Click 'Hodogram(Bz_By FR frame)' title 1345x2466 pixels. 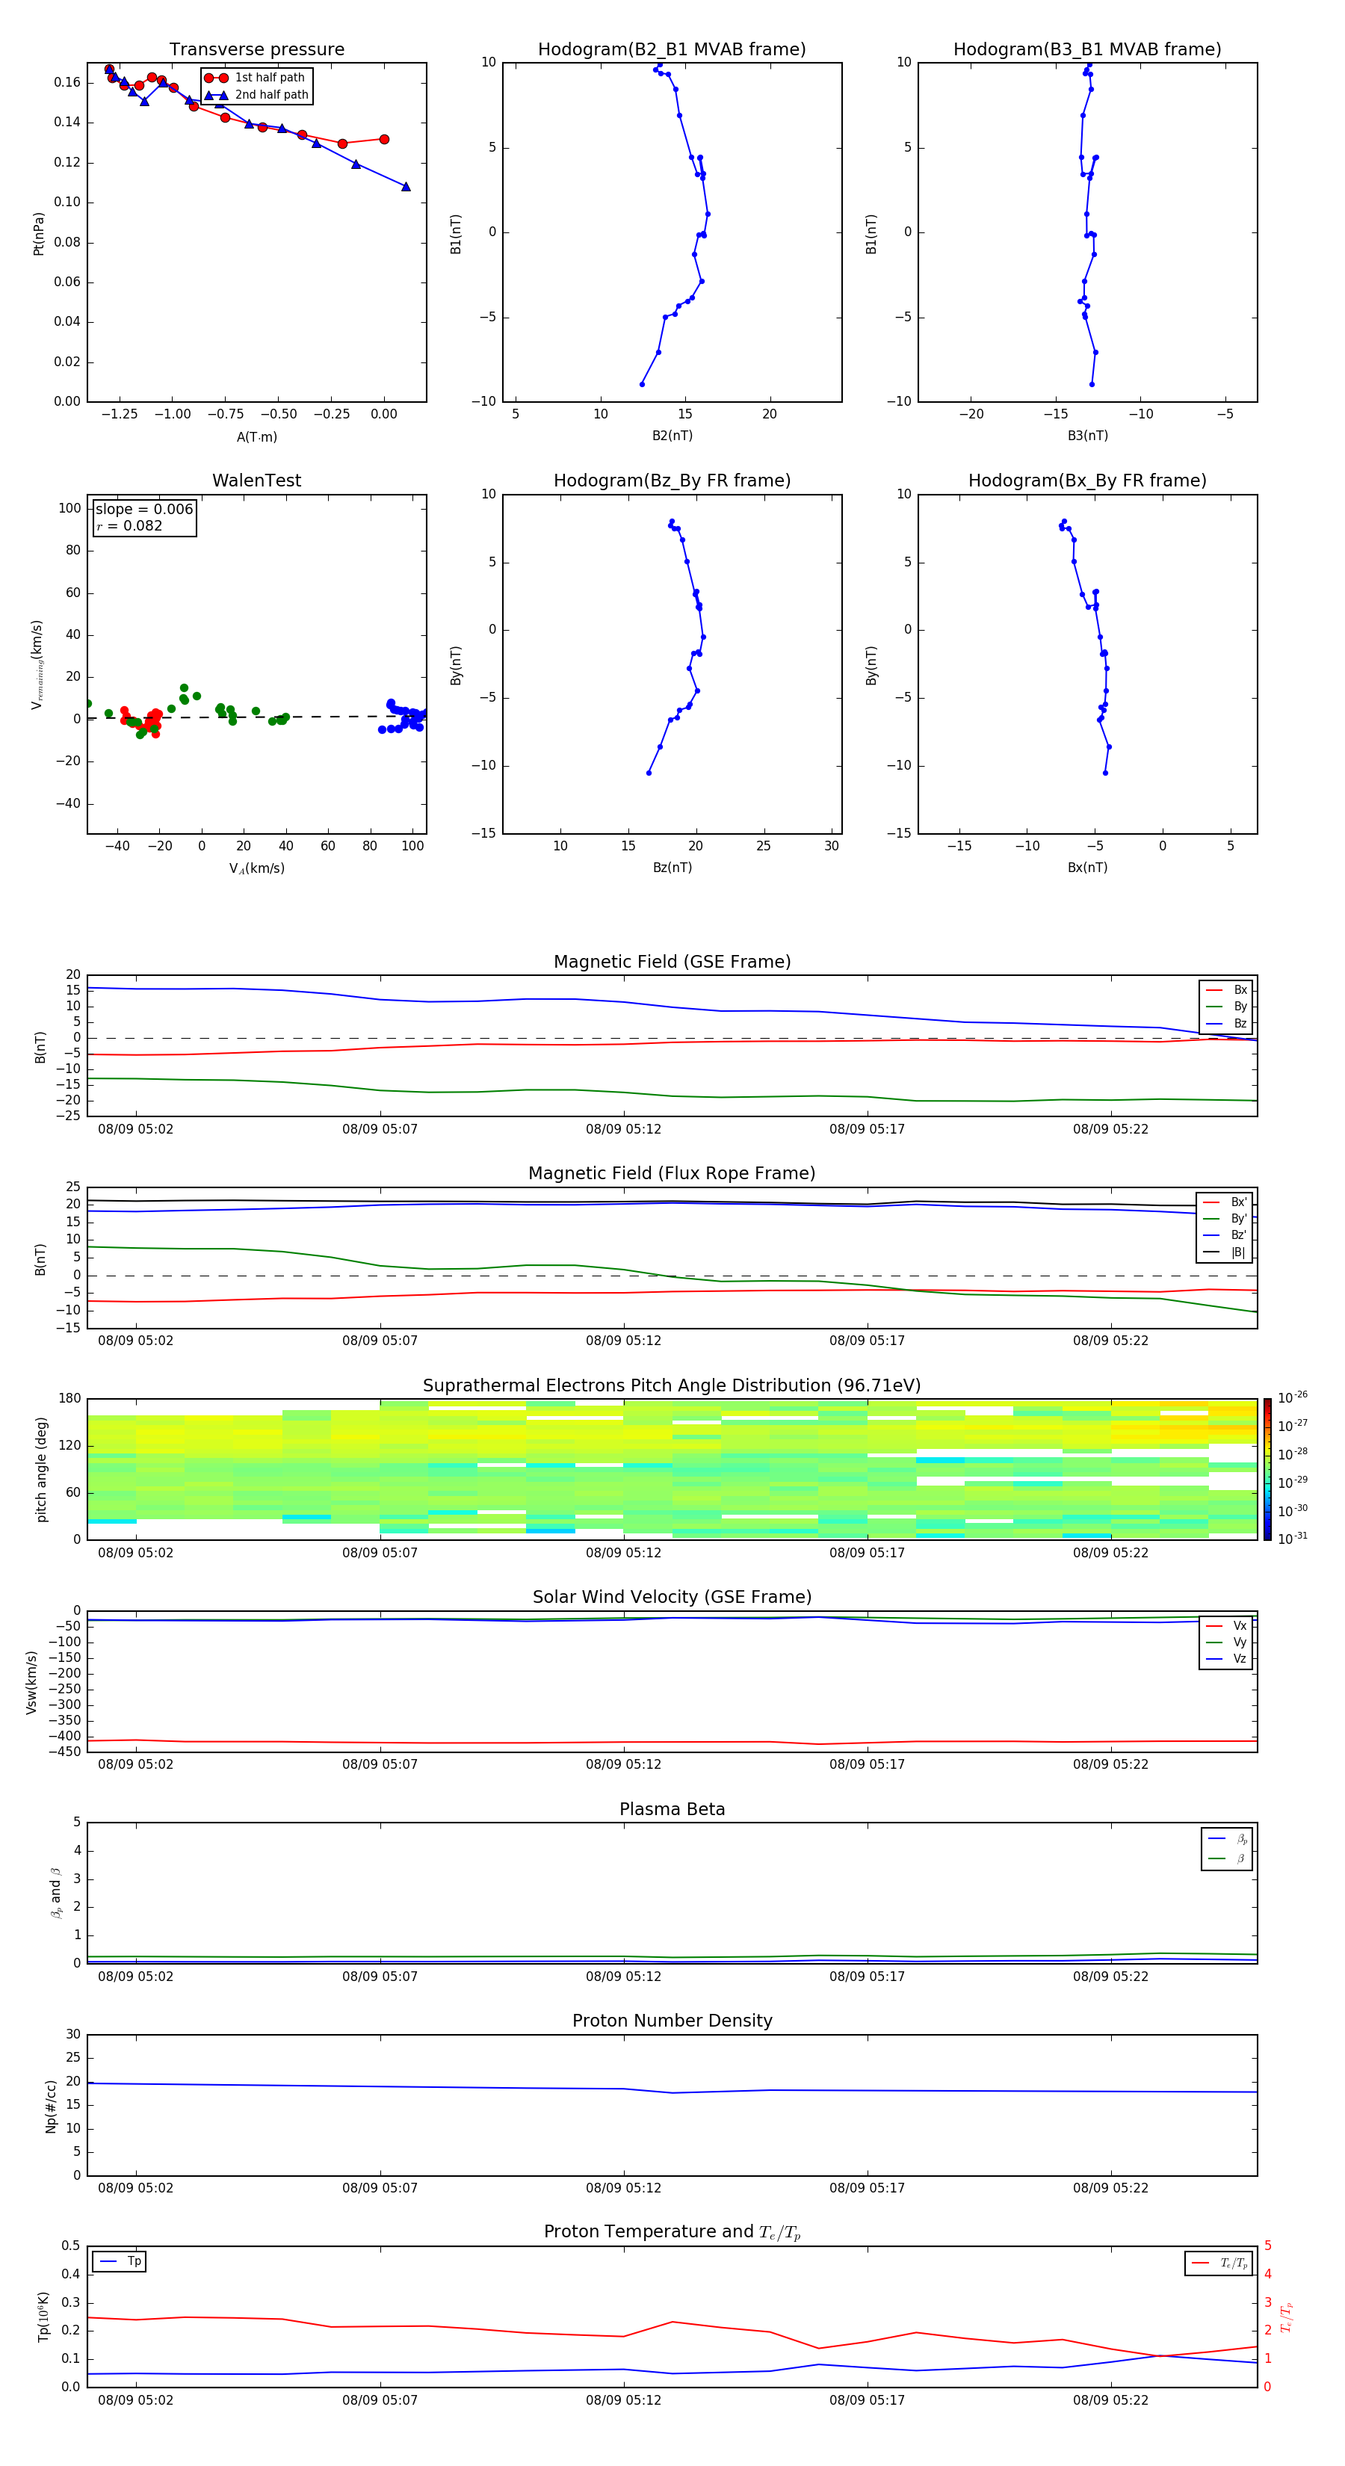tap(672, 480)
